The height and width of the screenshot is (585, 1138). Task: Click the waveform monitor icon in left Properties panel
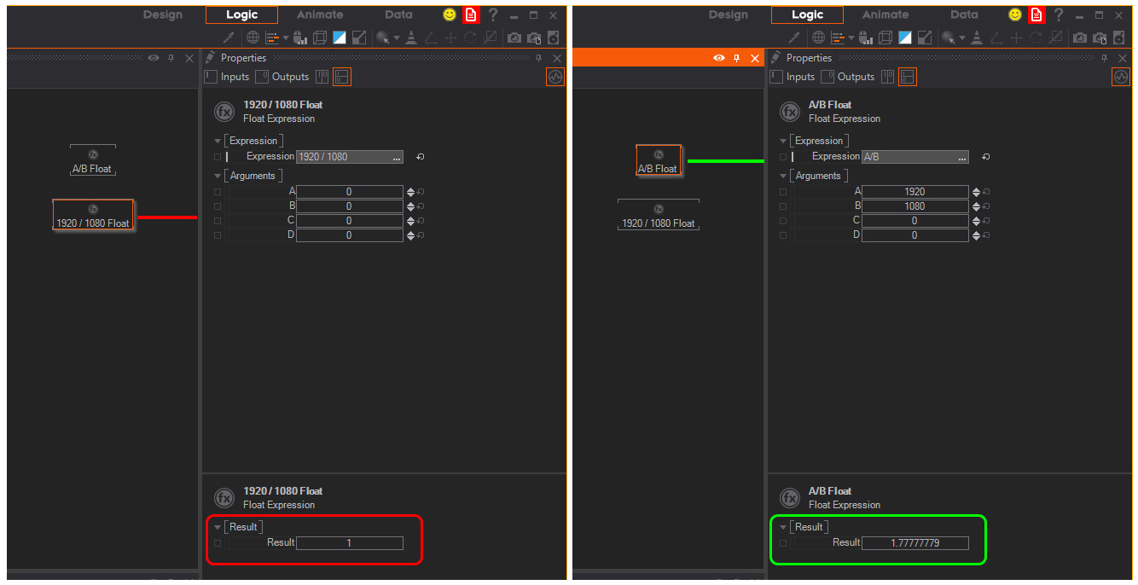[555, 77]
